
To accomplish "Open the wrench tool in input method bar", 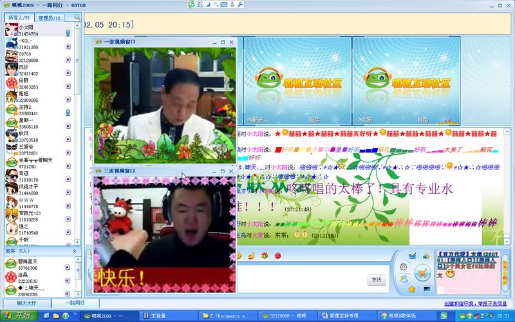I will (x=240, y=5).
